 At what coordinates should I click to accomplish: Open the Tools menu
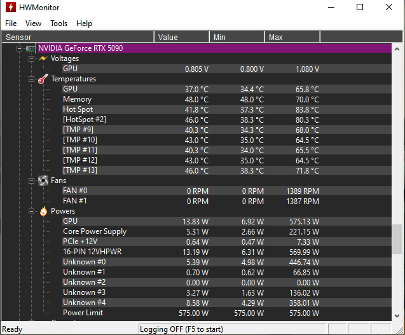59,24
